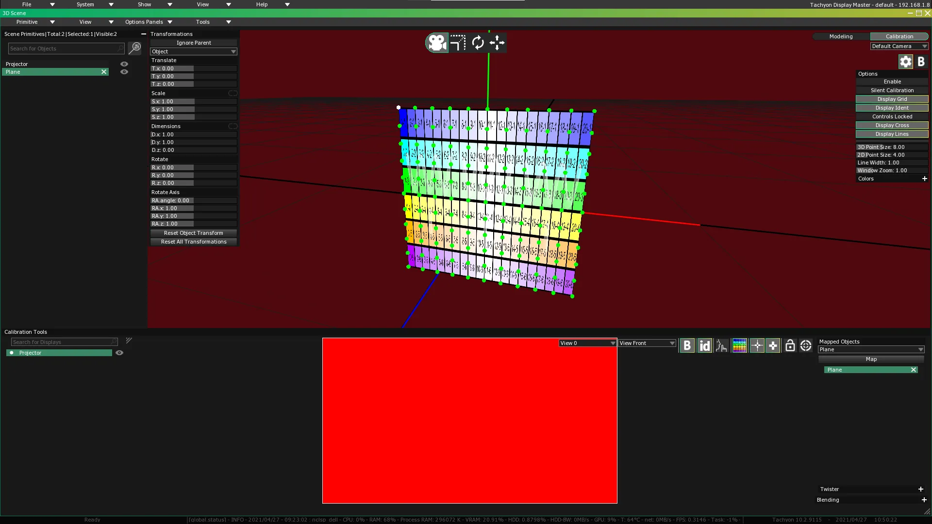Click Reset All Transformations button
This screenshot has height=524, width=932.
[194, 242]
